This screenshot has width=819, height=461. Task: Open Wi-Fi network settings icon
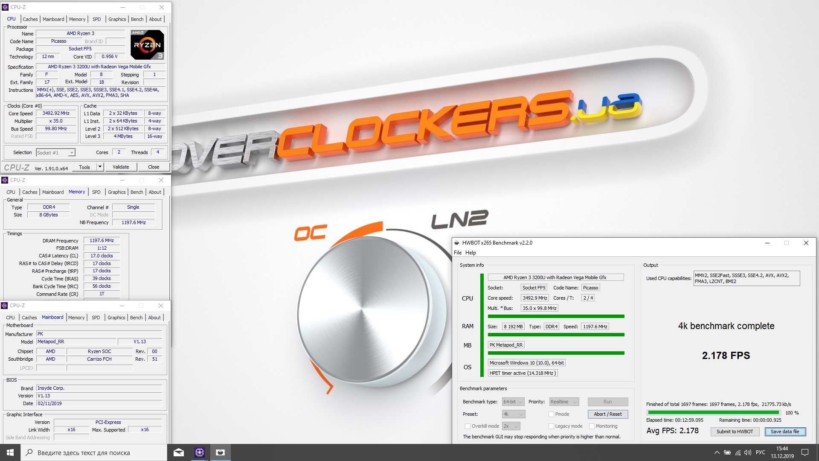pos(738,452)
